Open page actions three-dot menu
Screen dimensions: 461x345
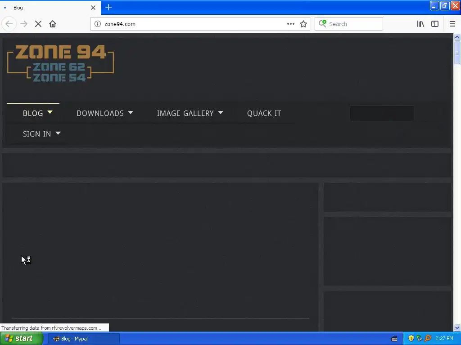290,24
